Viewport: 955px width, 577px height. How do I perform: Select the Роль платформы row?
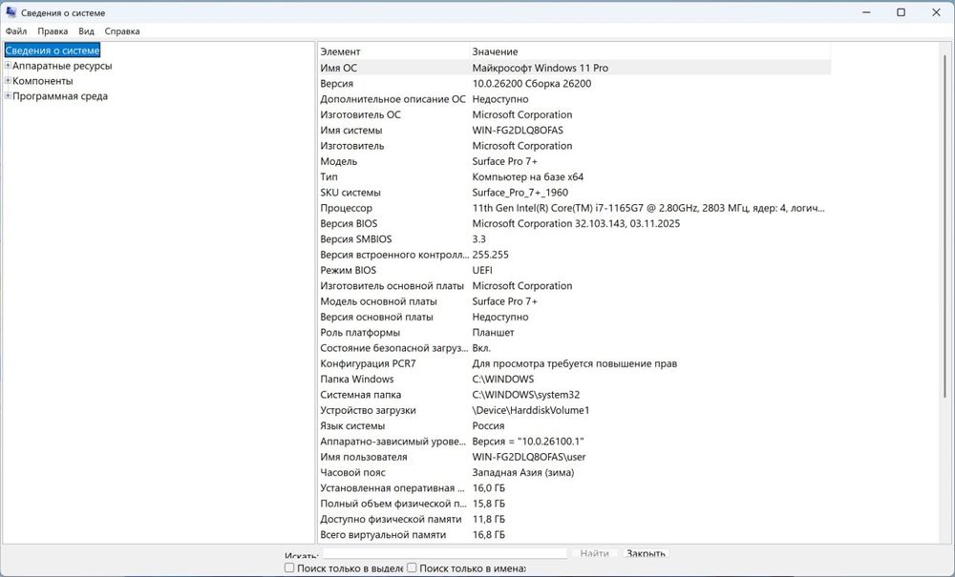574,333
